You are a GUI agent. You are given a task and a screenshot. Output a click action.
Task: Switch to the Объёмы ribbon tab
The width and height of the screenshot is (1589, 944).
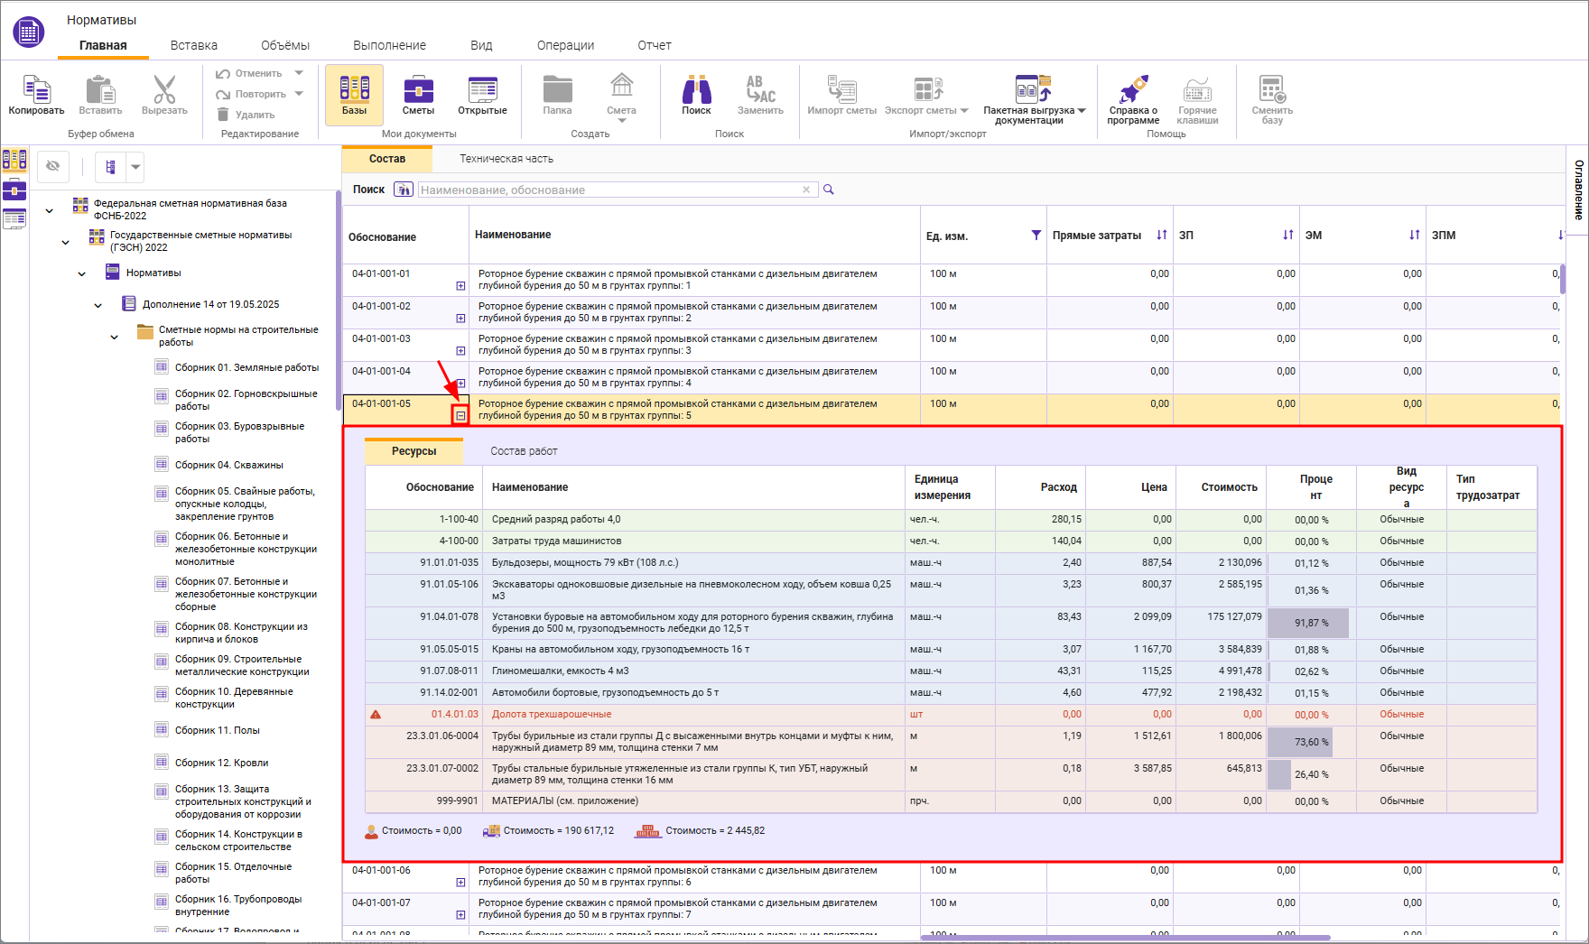[284, 45]
